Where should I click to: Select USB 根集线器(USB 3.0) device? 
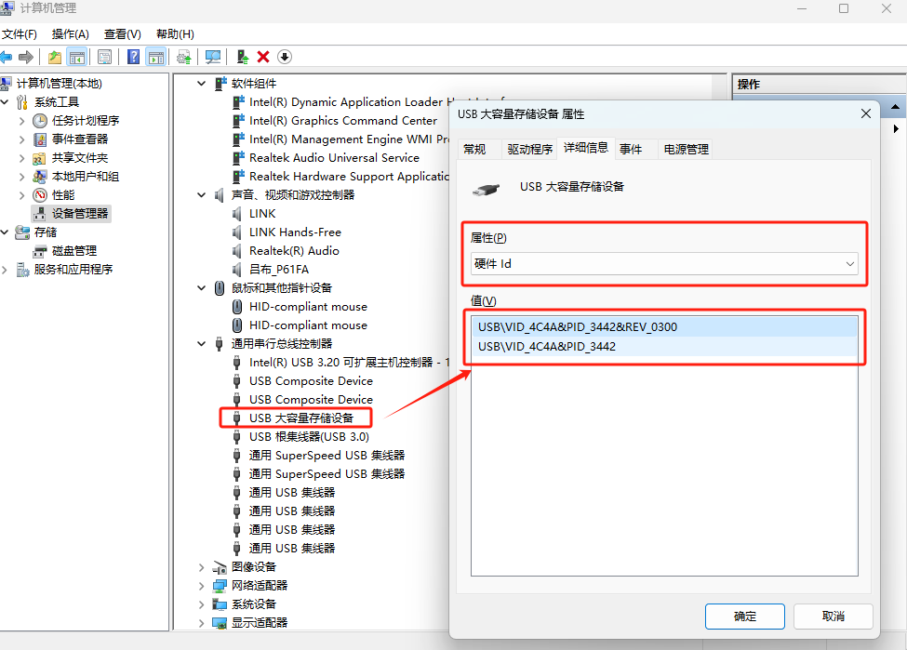(309, 436)
